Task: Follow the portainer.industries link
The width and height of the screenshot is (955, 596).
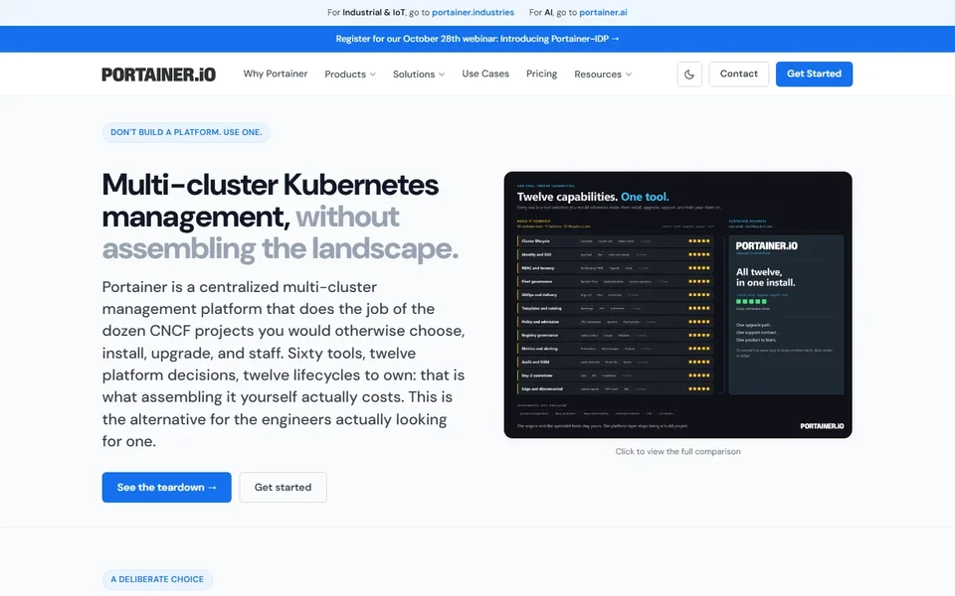Action: click(473, 12)
